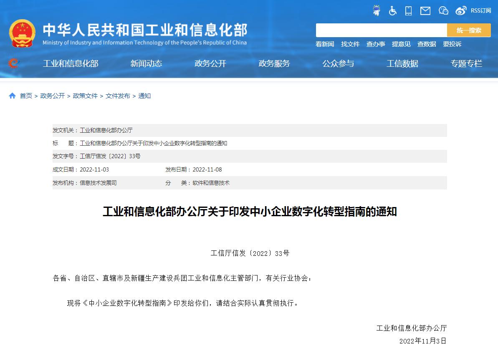The width and height of the screenshot is (498, 346).
Task: Open the robot assistant icon
Action: pyautogui.click(x=377, y=11)
